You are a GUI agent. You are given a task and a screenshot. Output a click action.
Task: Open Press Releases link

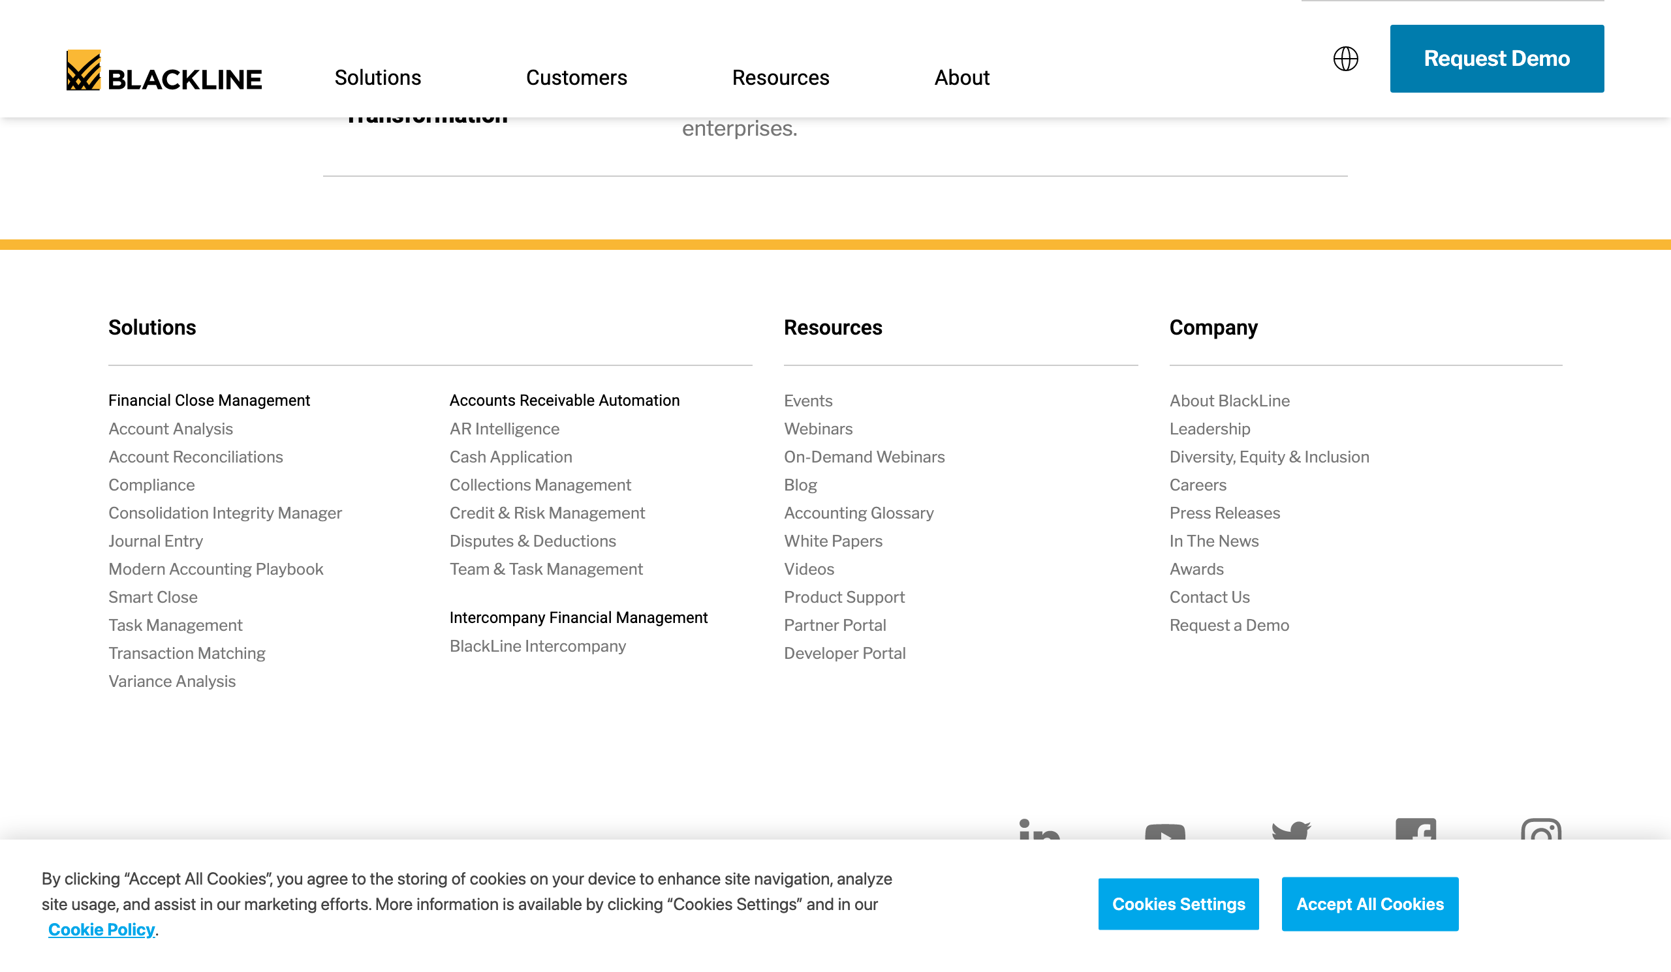(x=1224, y=513)
